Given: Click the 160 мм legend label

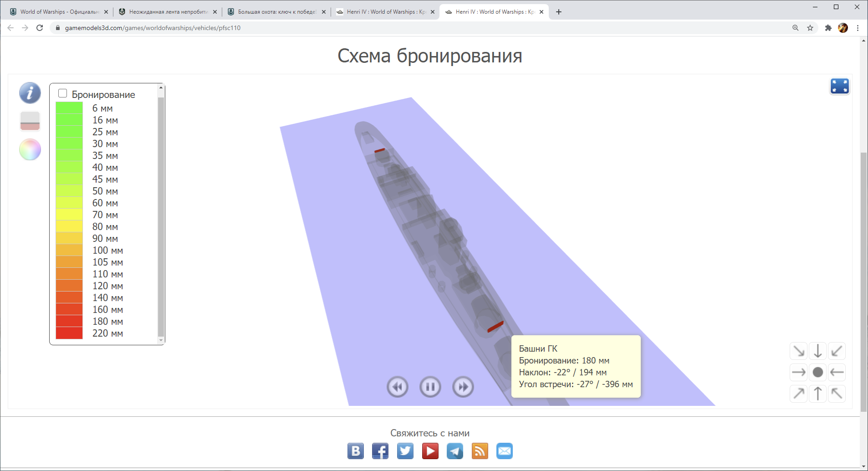Looking at the screenshot, I should click(107, 310).
